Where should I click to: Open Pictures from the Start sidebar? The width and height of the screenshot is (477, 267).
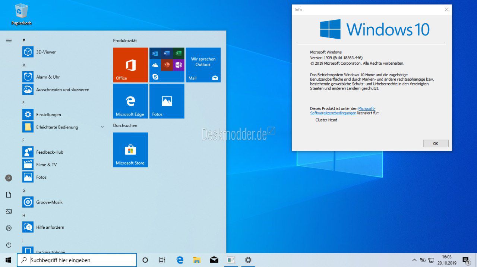coord(9,211)
